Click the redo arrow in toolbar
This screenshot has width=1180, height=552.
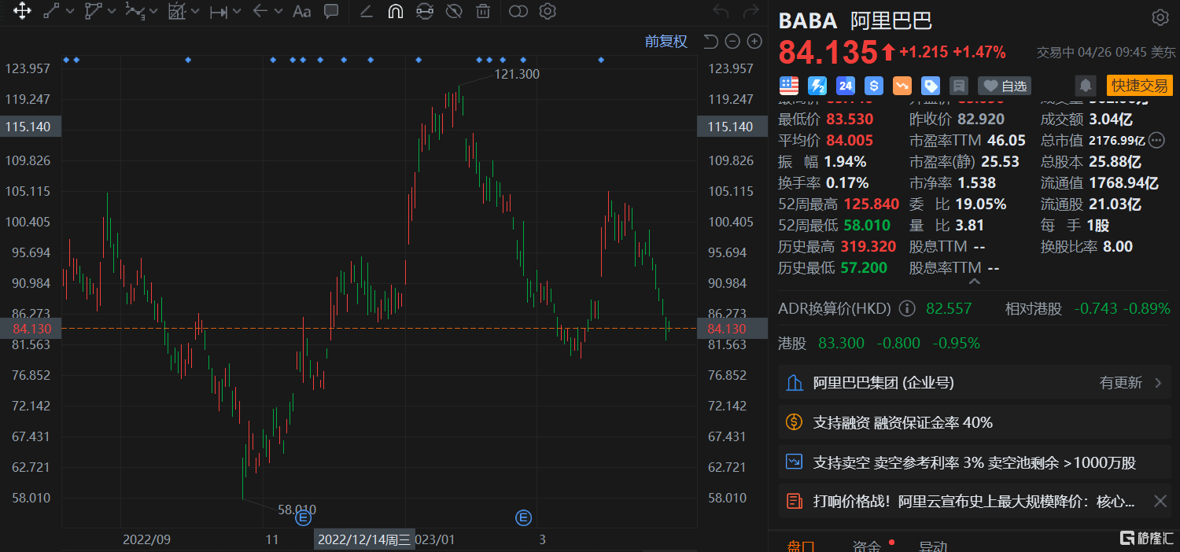click(750, 11)
